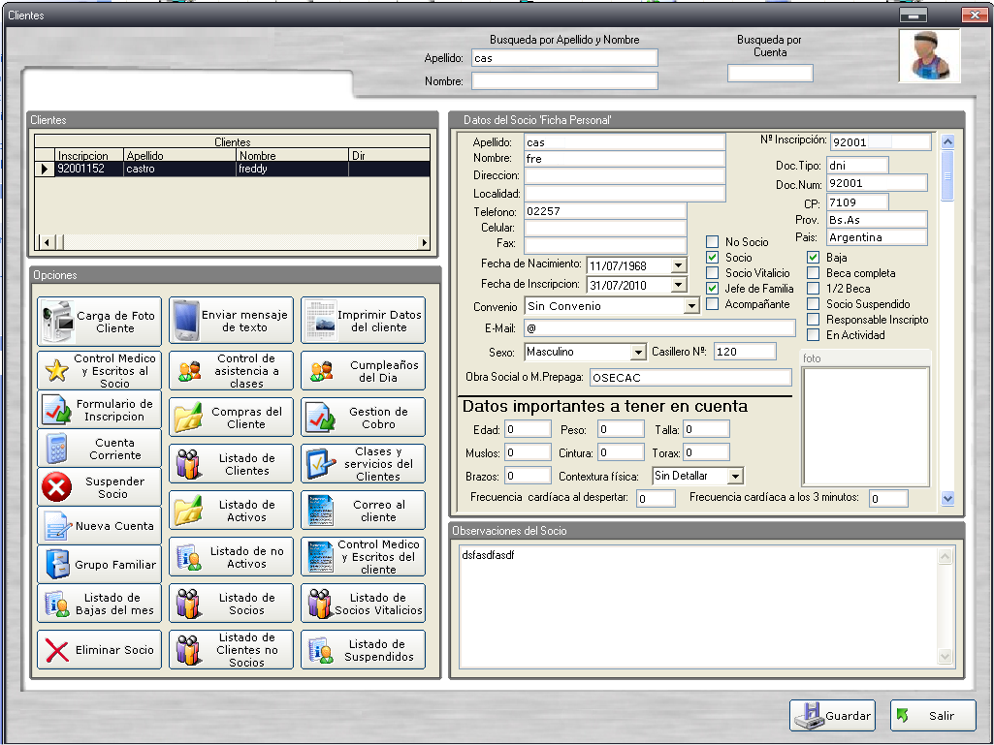Click Guardar button

tap(832, 715)
